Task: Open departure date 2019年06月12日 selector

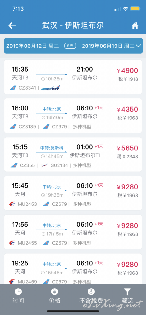Action: click(x=33, y=46)
